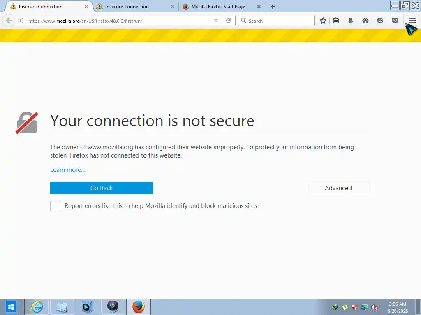Close the first Insecure Connection tab
Viewport: 421px width, 315px height.
86,7
